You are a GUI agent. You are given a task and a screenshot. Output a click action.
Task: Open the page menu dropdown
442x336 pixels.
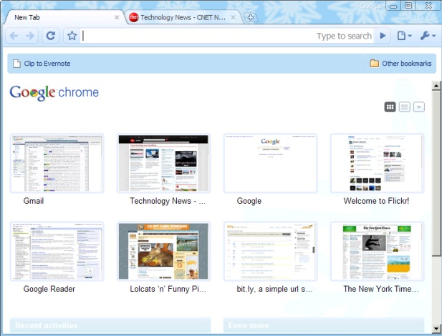point(405,36)
